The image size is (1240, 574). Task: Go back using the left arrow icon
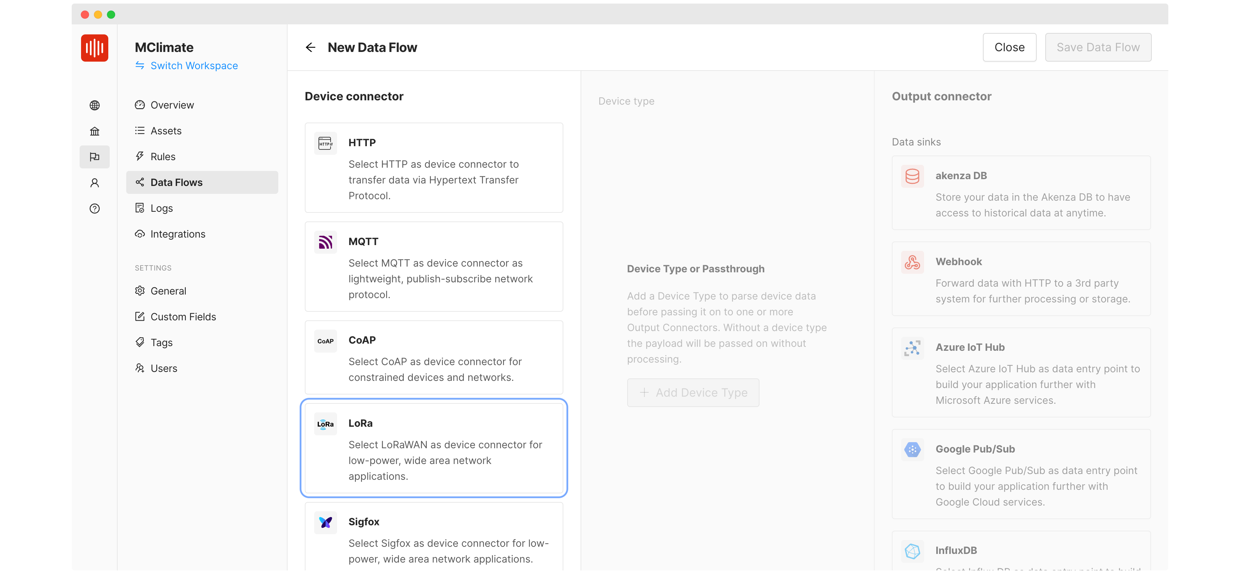310,47
